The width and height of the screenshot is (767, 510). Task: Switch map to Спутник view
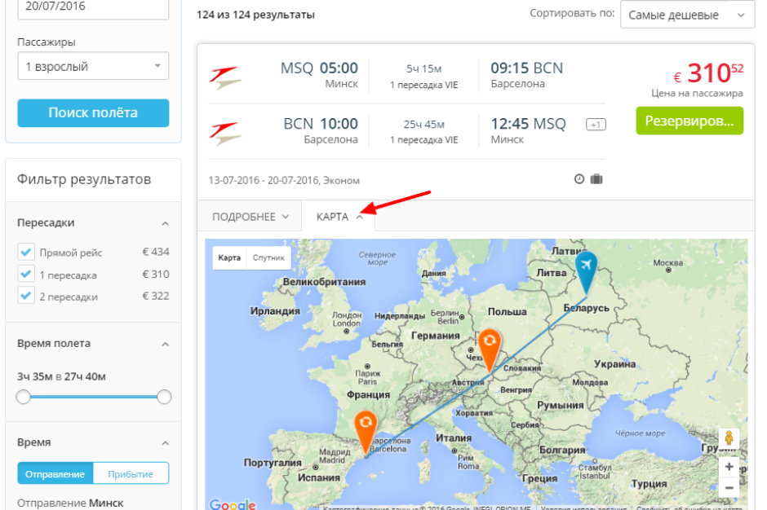tap(268, 258)
